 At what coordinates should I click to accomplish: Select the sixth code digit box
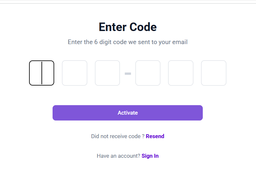click(214, 73)
